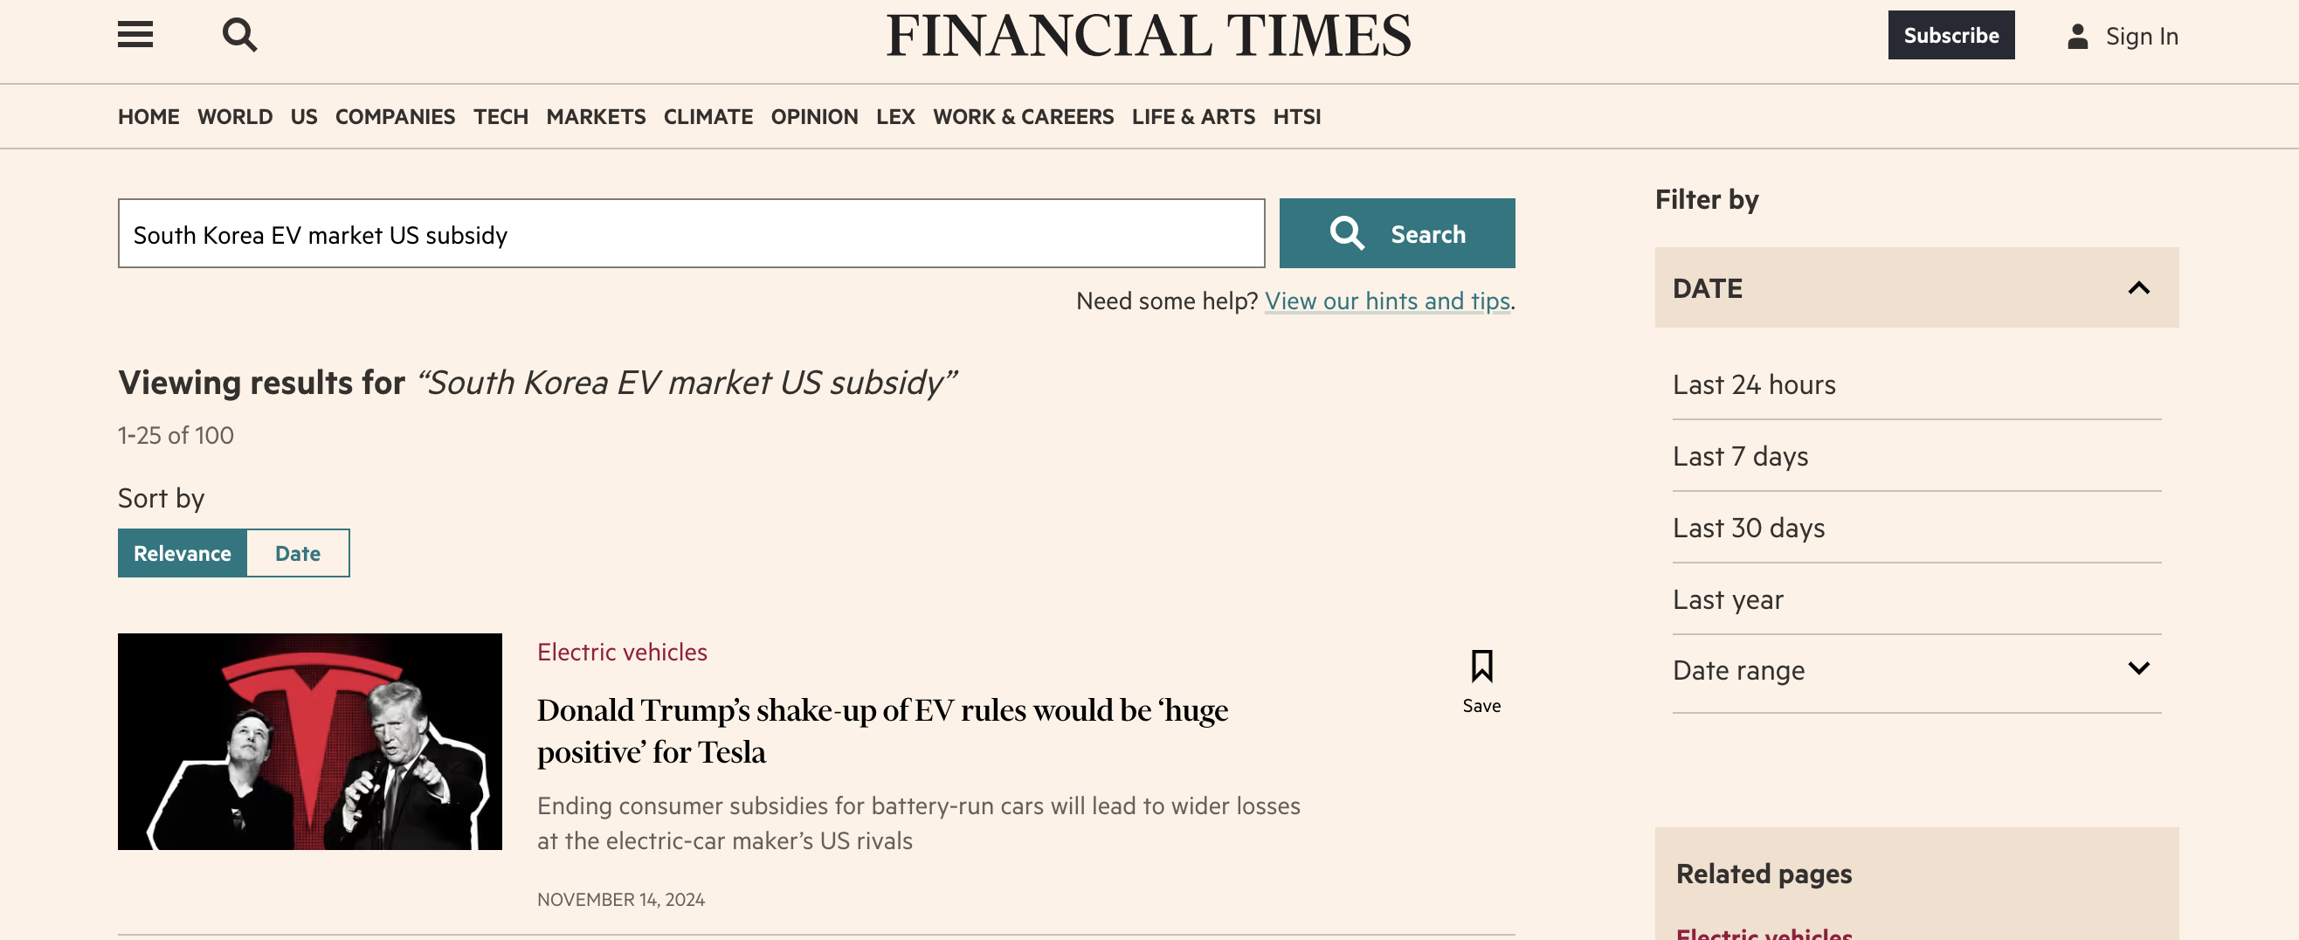
Task: Open the Tesla article thumbnail image
Action: (310, 742)
